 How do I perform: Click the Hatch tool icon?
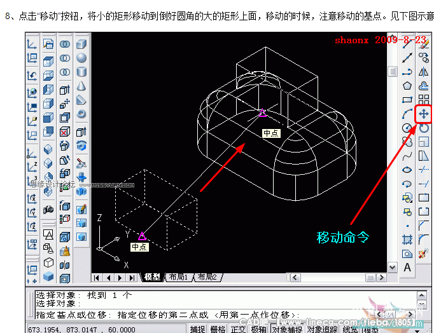click(407, 240)
